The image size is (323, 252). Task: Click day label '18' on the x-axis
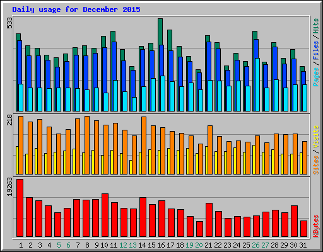click(180, 245)
